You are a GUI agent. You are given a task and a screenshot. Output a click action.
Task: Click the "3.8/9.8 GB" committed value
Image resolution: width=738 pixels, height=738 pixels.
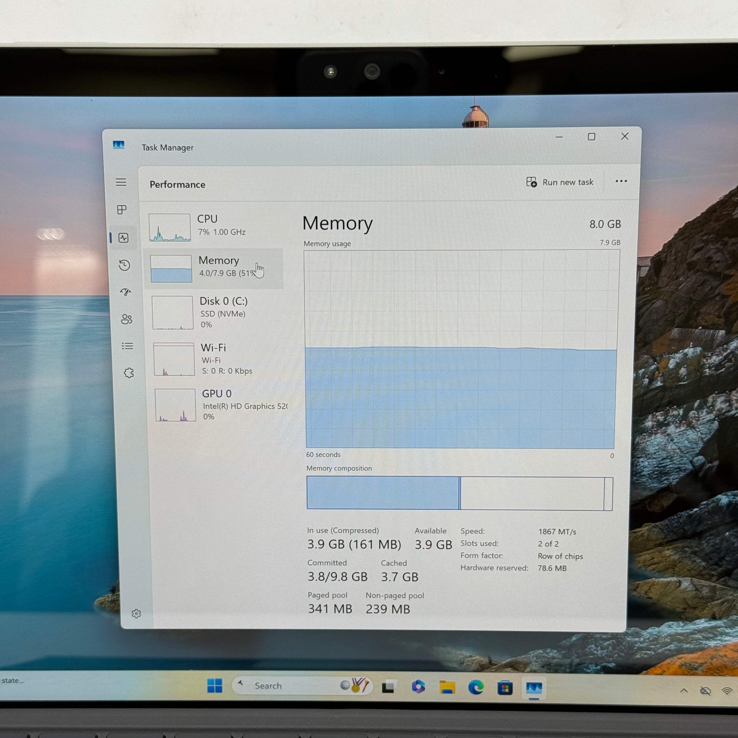point(338,577)
